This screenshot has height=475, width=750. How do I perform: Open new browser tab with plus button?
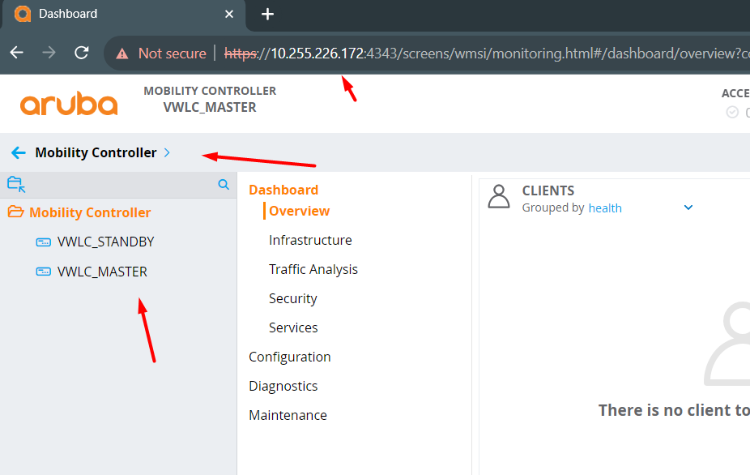point(268,15)
